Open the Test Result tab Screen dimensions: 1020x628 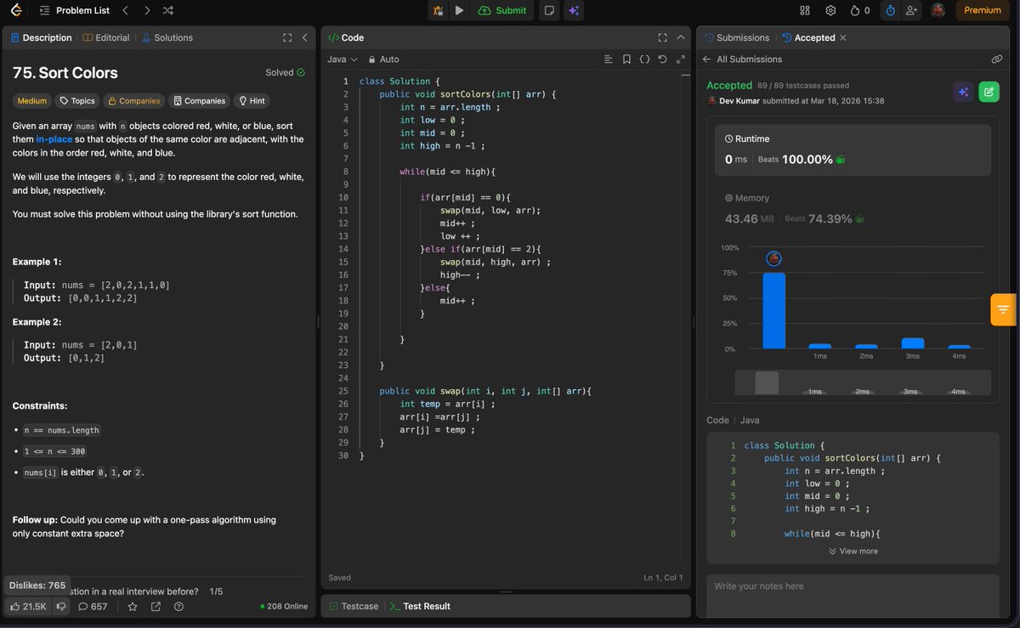420,606
